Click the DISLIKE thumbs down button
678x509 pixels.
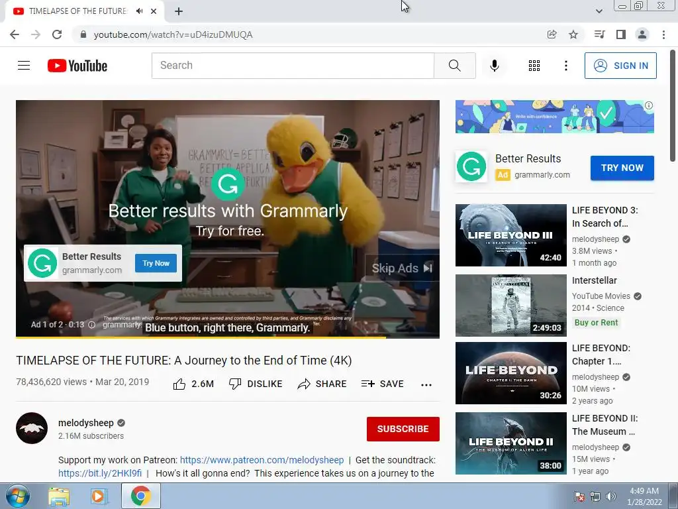(x=256, y=384)
